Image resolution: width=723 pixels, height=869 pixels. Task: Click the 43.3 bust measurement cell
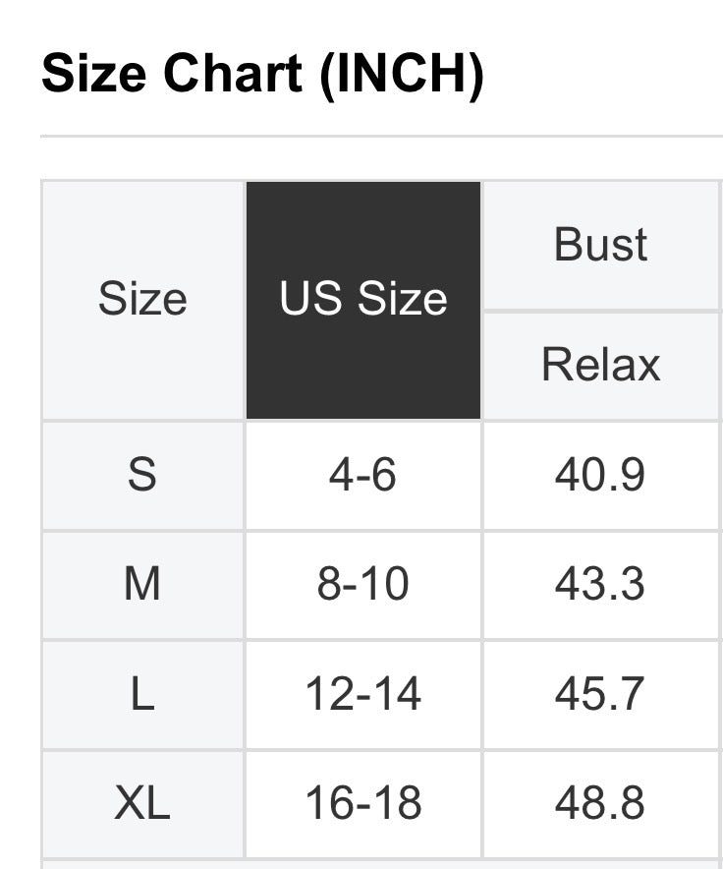[601, 585]
